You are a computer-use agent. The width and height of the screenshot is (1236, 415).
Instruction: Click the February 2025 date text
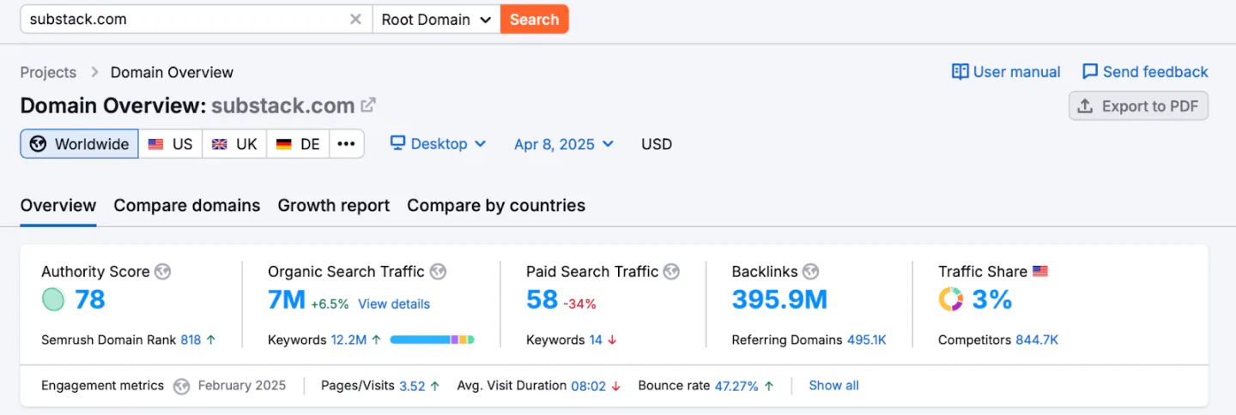242,386
